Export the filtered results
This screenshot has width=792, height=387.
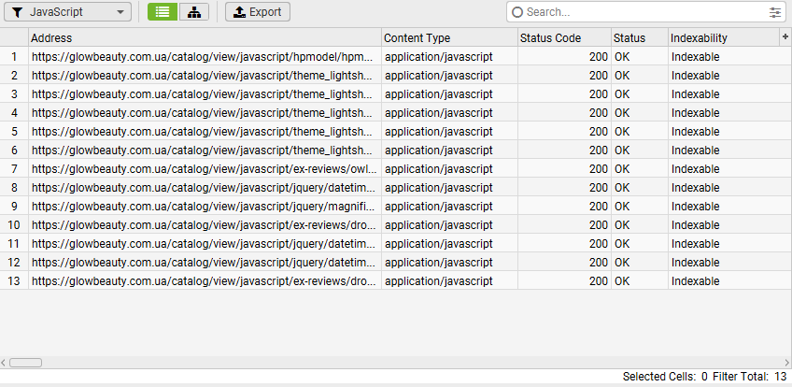258,12
